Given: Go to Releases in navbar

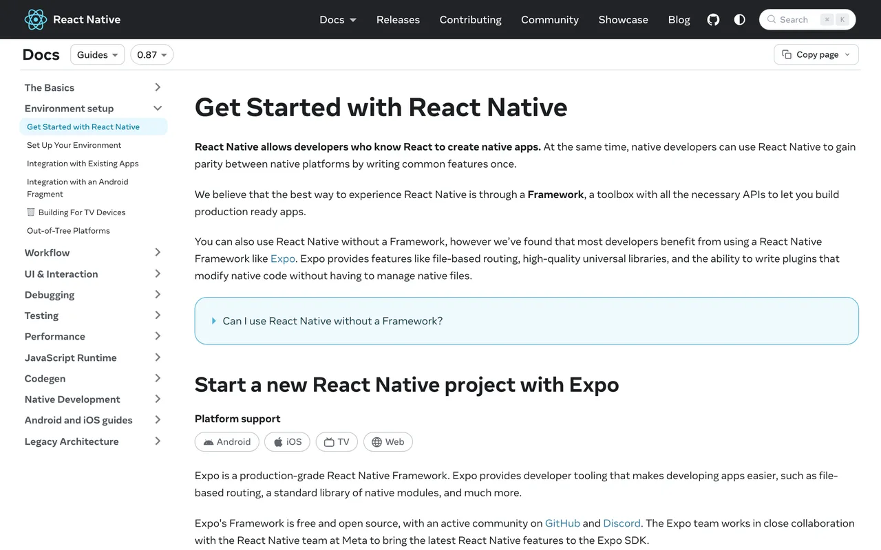Looking at the screenshot, I should (x=398, y=19).
